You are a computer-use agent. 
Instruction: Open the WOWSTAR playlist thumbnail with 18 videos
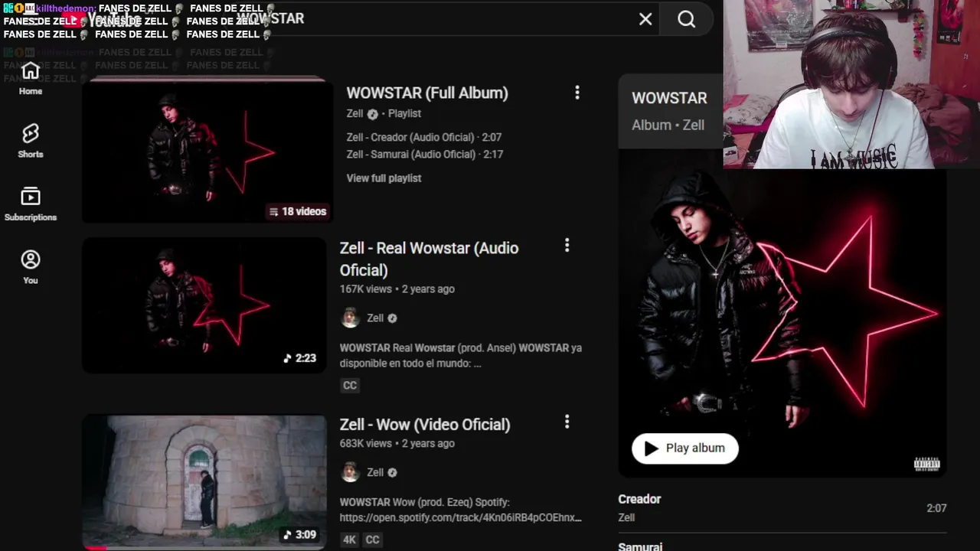[207, 150]
